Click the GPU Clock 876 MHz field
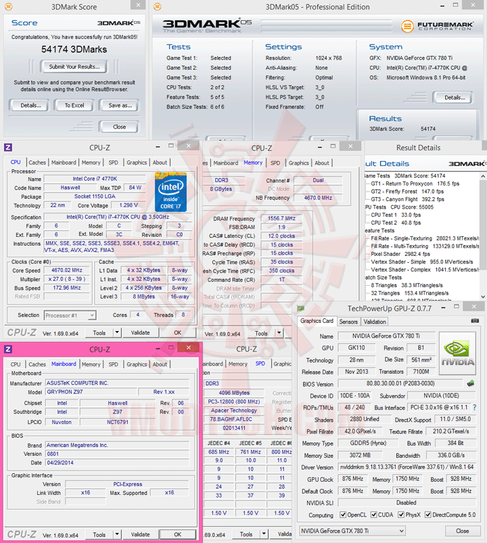The width and height of the screenshot is (487, 543). click(352, 479)
